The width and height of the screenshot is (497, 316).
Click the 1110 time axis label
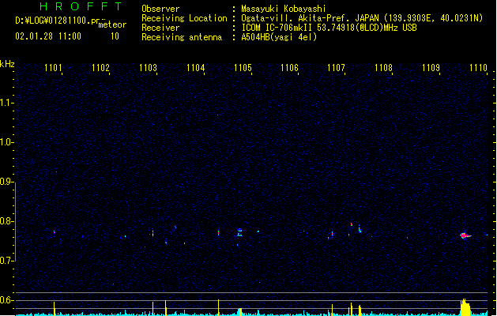478,68
